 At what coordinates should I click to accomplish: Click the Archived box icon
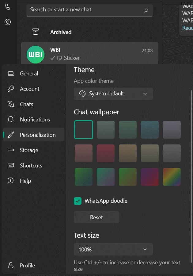(36, 32)
